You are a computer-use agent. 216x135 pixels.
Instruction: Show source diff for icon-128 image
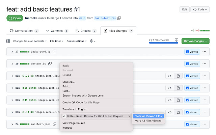pos(170,76)
